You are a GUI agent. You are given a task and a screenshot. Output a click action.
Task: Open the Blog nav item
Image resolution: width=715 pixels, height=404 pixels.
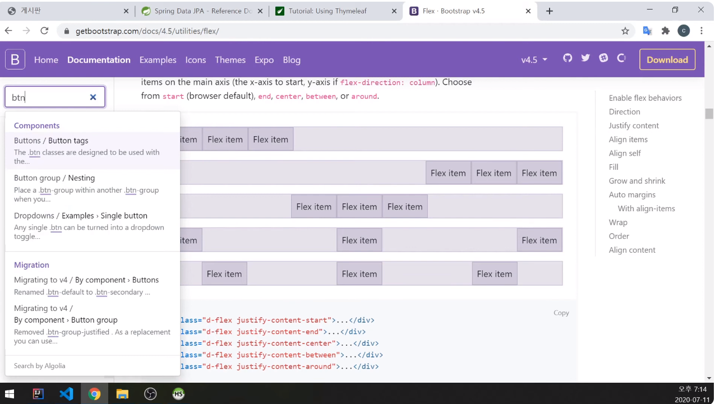pos(292,59)
